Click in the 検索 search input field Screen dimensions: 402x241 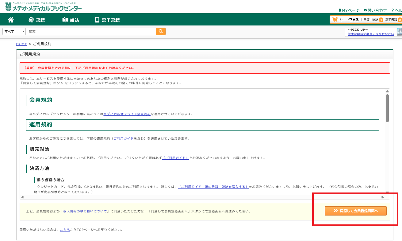(91, 31)
